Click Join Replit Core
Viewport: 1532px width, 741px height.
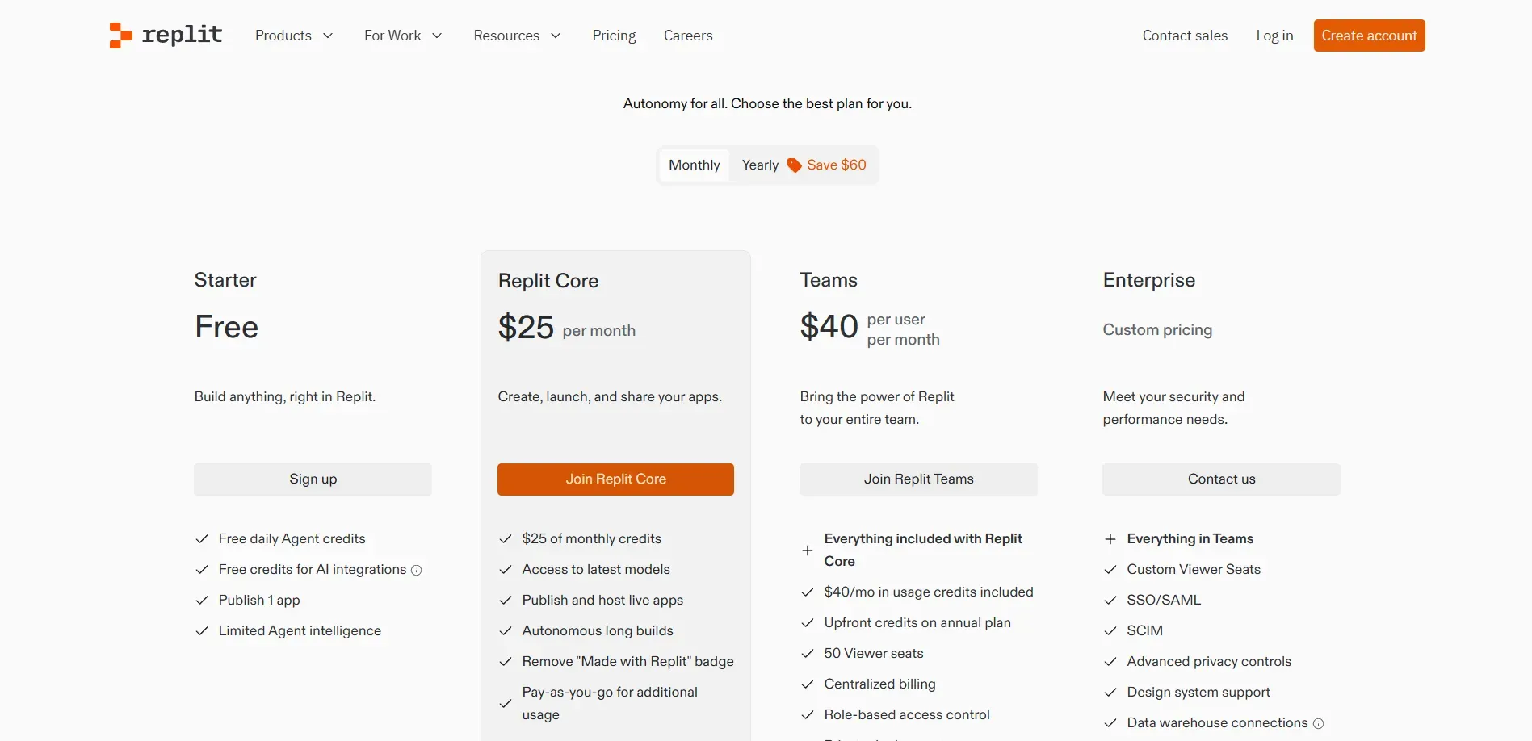tap(615, 479)
